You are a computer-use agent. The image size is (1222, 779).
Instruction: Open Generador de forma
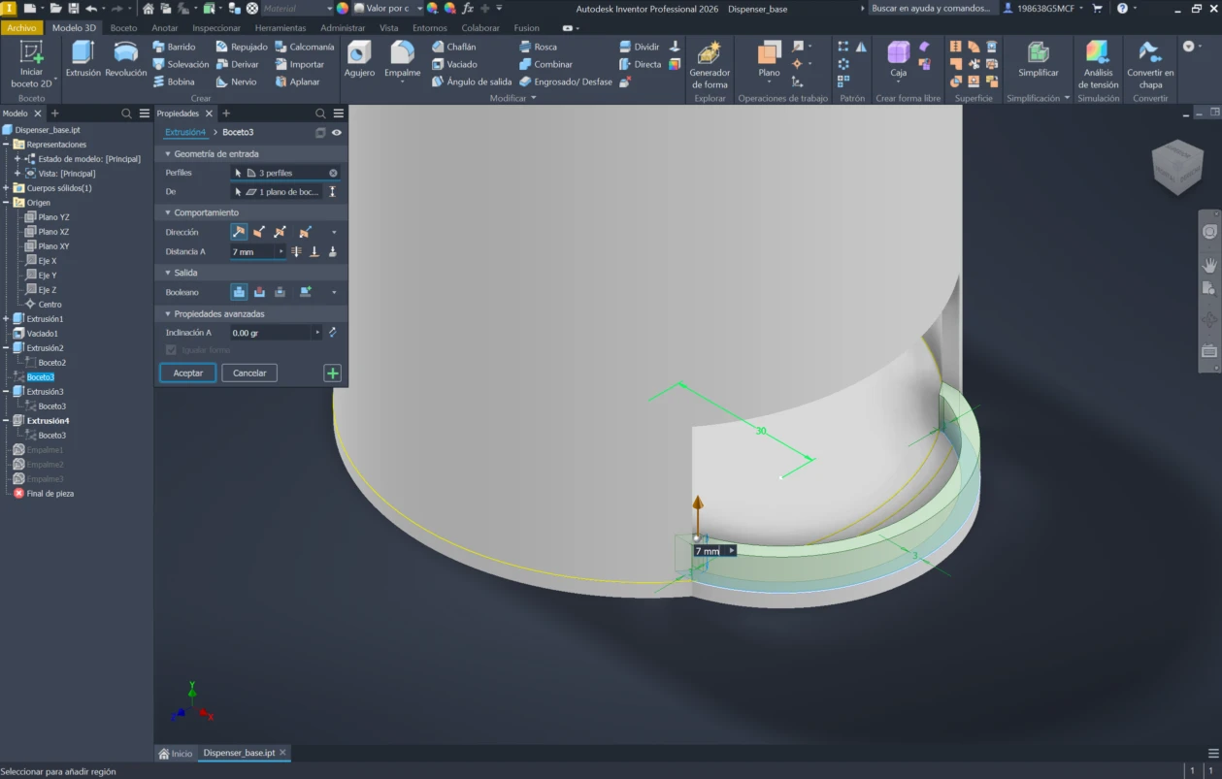(710, 65)
